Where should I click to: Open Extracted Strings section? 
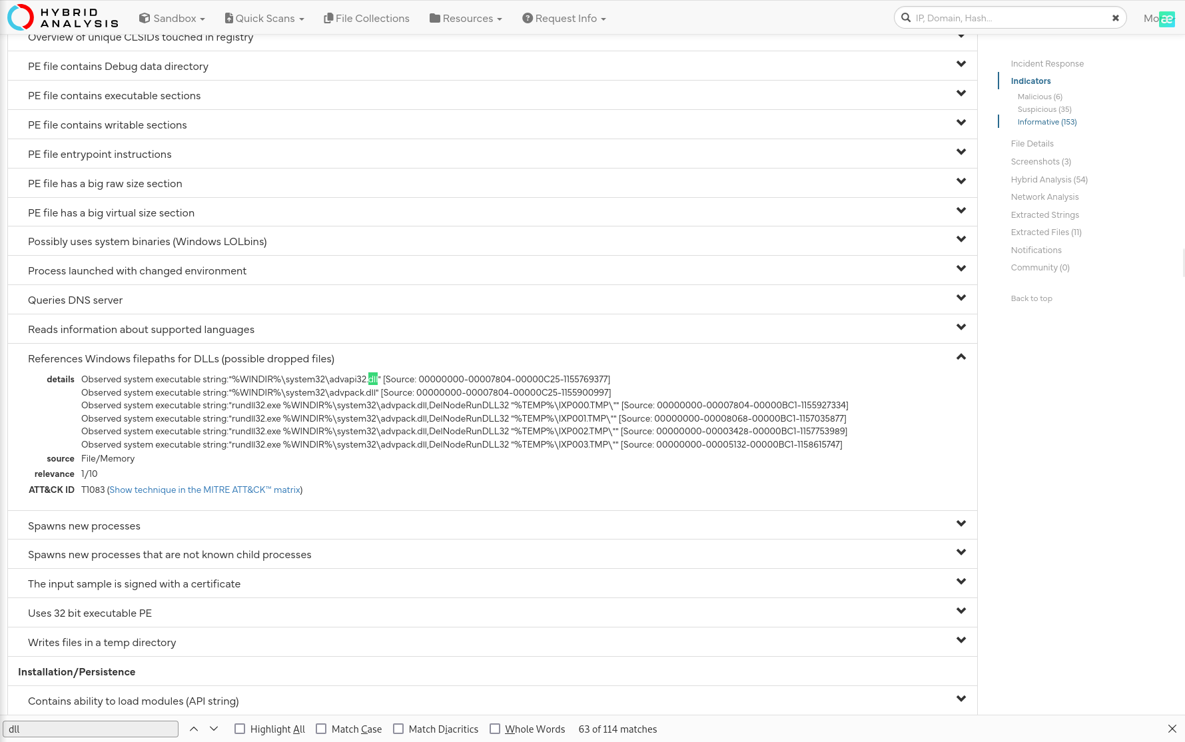[1044, 214]
